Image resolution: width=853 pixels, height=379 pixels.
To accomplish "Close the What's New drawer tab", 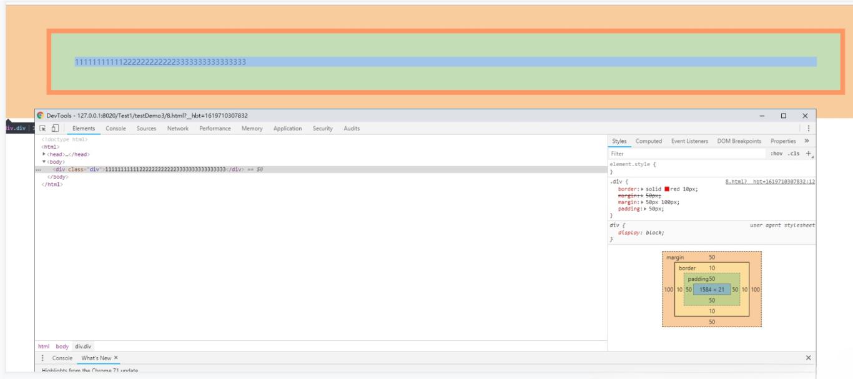I will click(116, 358).
